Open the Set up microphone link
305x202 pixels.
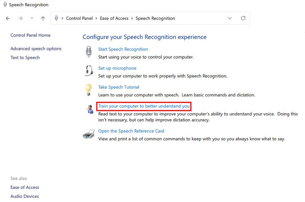[x=117, y=68]
